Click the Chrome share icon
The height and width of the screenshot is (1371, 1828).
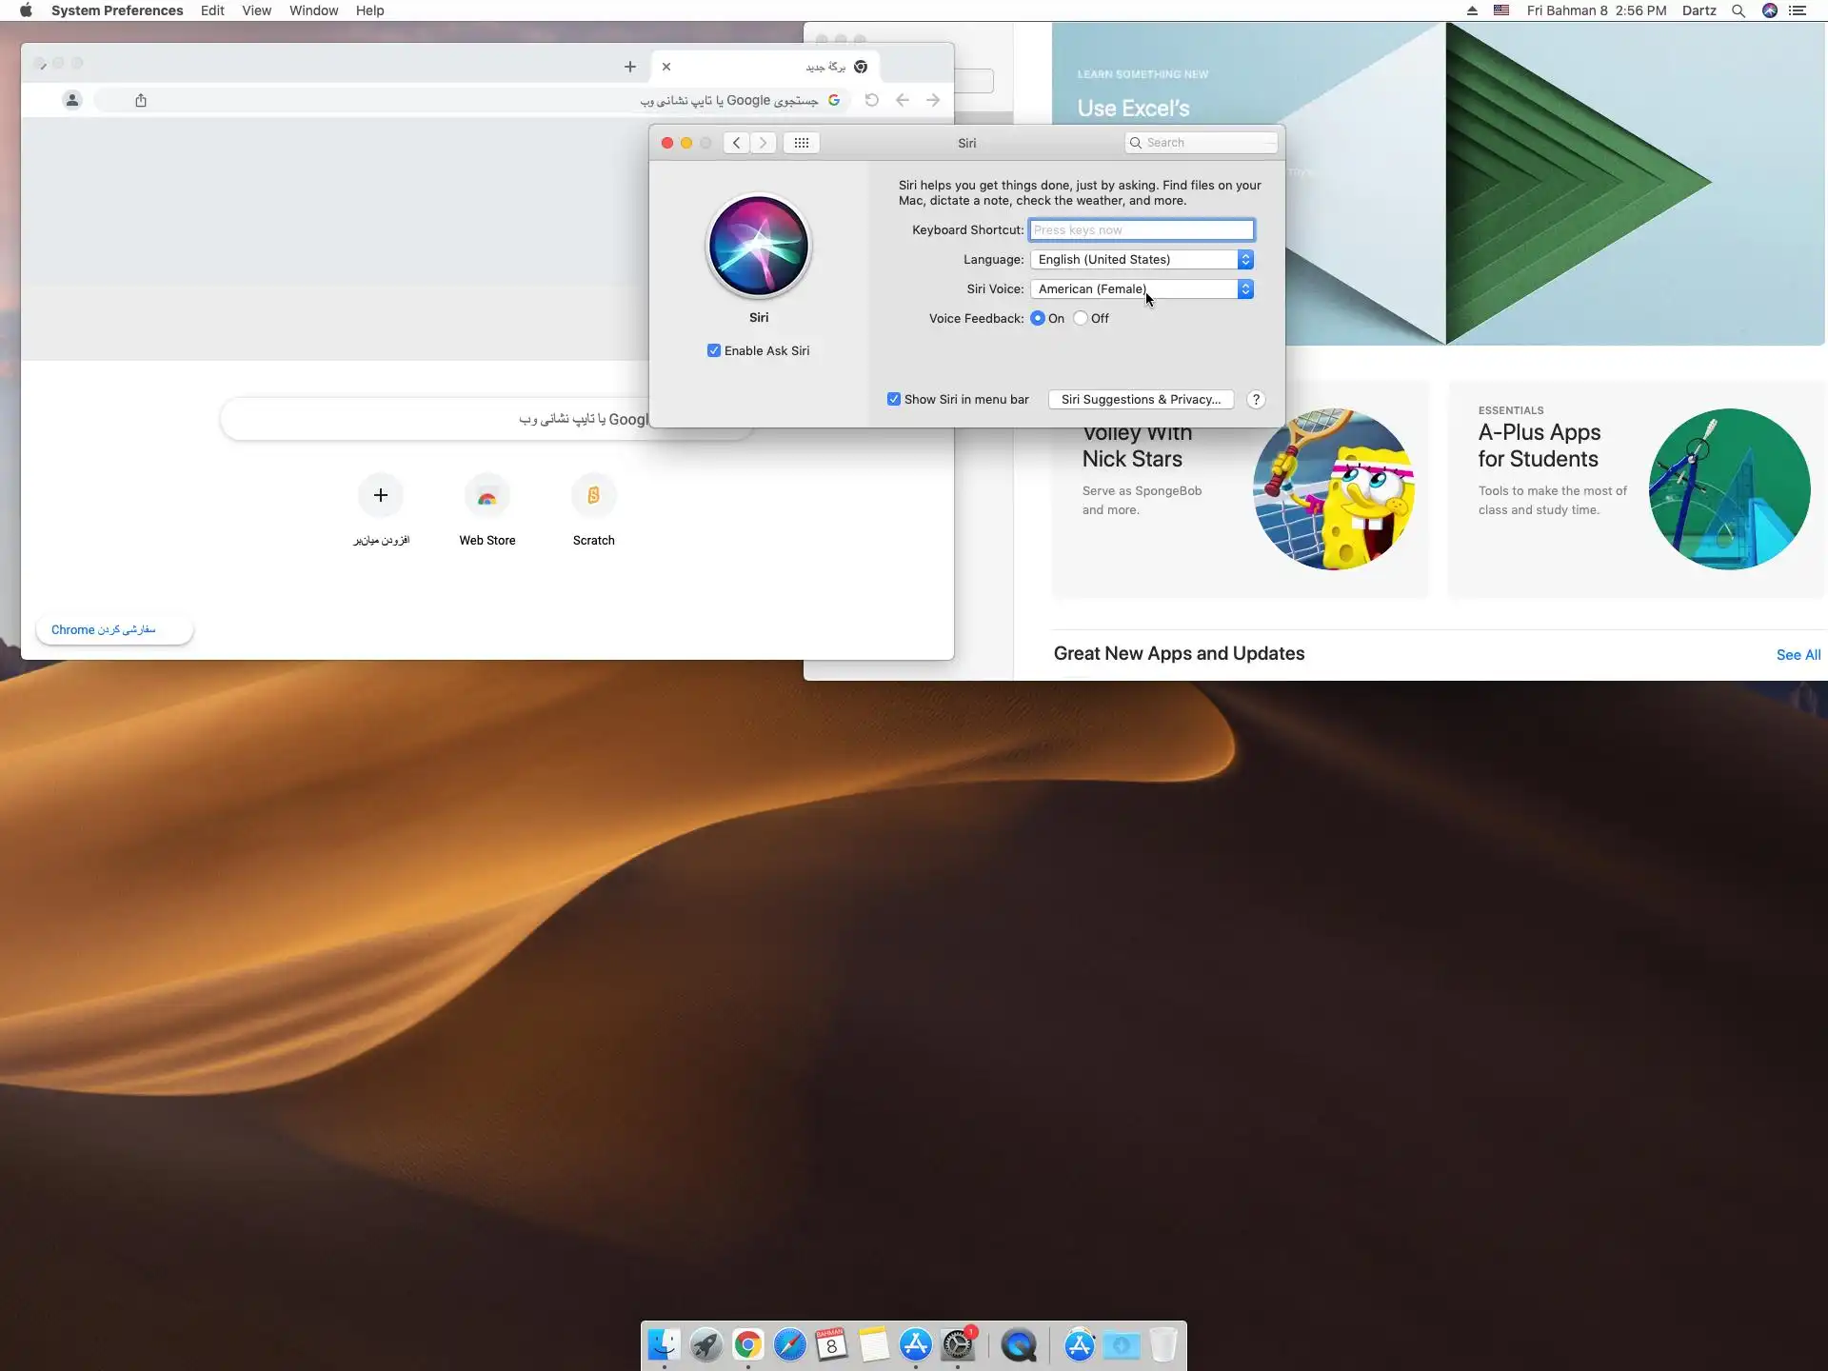pos(141,100)
